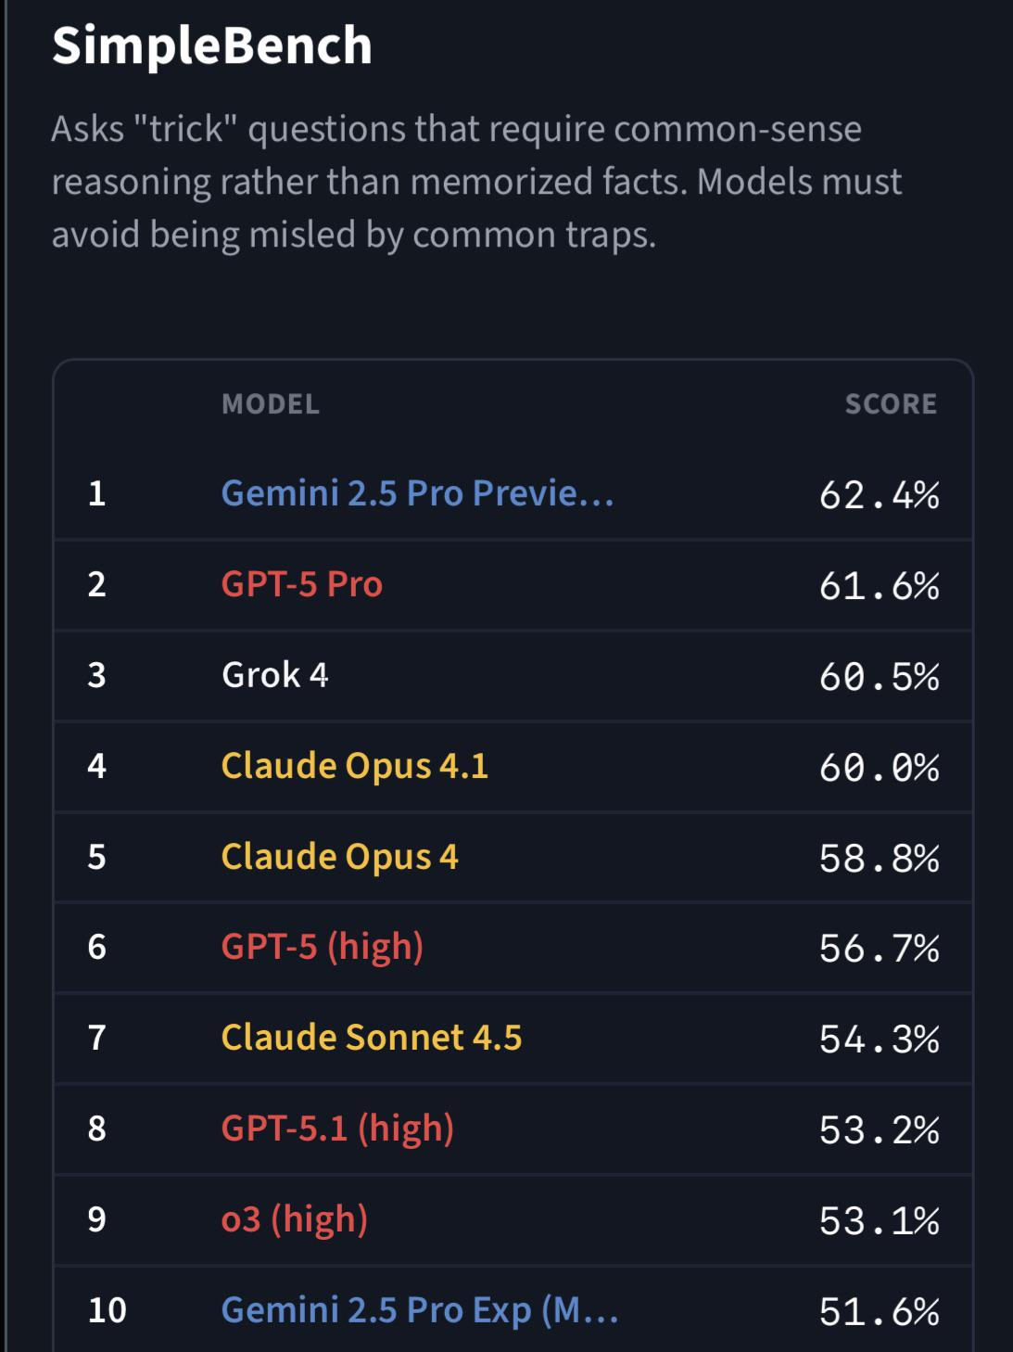Image resolution: width=1013 pixels, height=1352 pixels.
Task: Open the Gemini 2.5 Pro Exp model link
Action: tap(419, 1310)
